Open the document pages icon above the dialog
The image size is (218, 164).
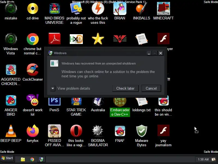point(141,39)
